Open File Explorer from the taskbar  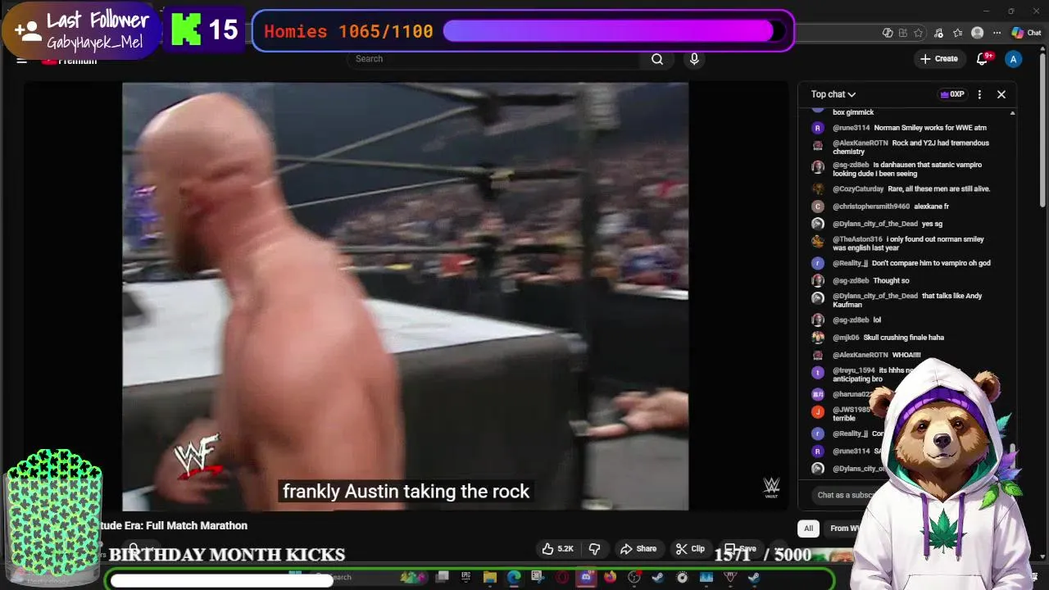click(490, 578)
